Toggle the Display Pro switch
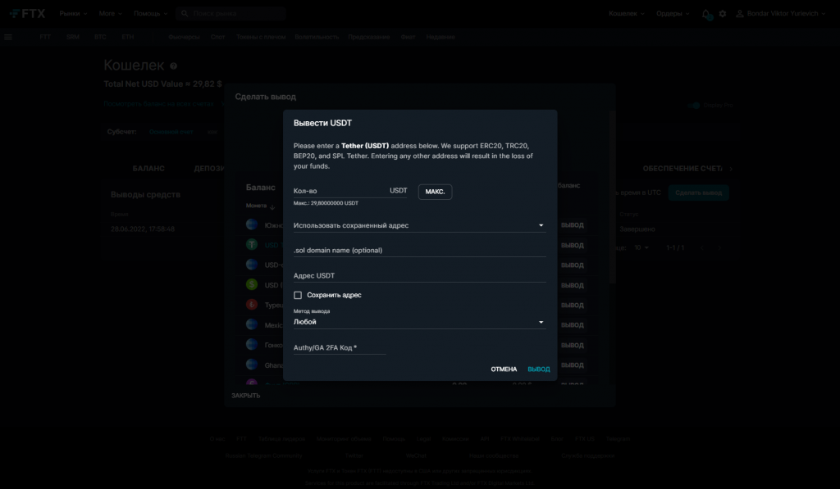Image resolution: width=840 pixels, height=489 pixels. click(694, 106)
